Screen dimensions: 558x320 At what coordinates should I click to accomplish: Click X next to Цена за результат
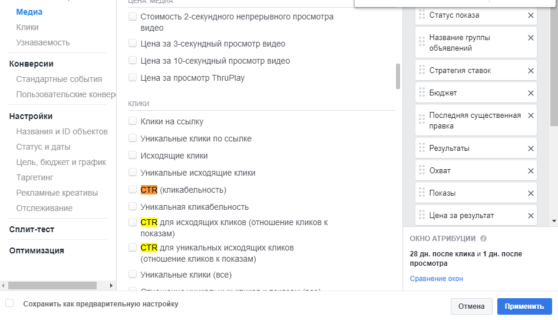531,216
